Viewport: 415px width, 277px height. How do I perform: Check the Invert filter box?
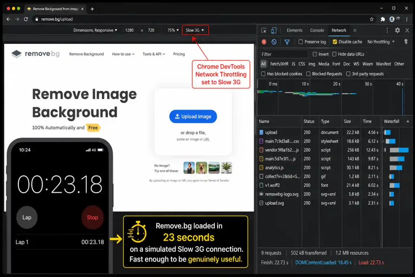pos(314,54)
